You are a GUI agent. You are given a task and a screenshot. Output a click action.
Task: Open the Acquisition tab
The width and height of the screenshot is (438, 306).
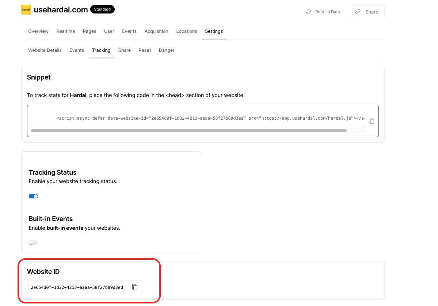point(156,31)
